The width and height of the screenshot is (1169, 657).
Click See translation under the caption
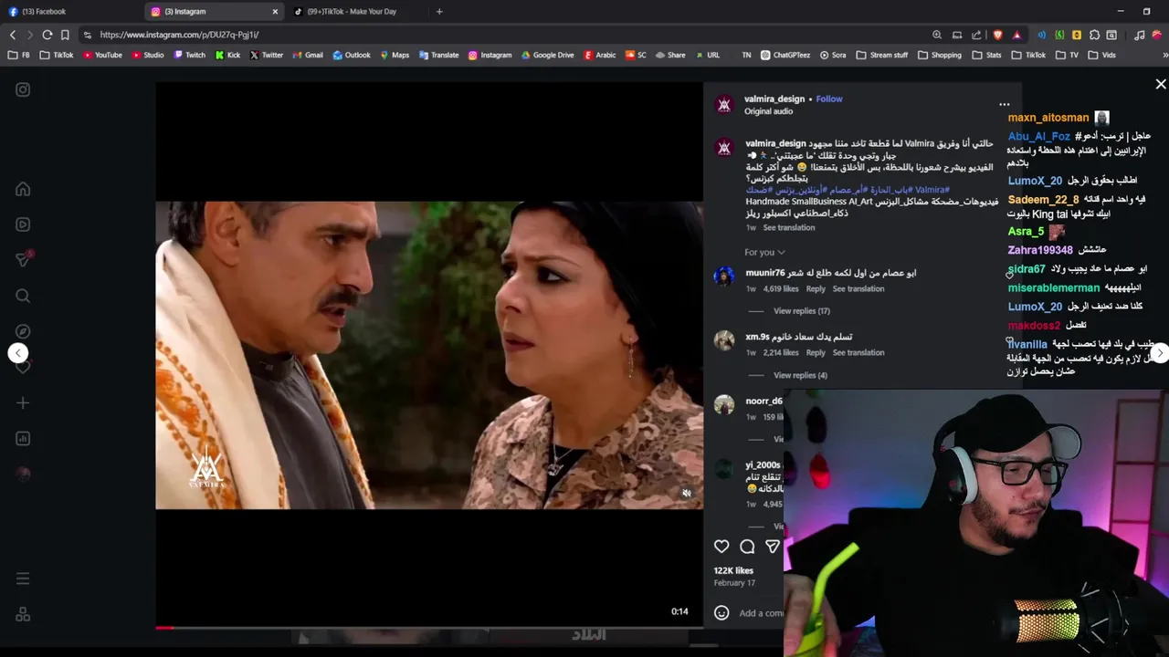pos(788,227)
